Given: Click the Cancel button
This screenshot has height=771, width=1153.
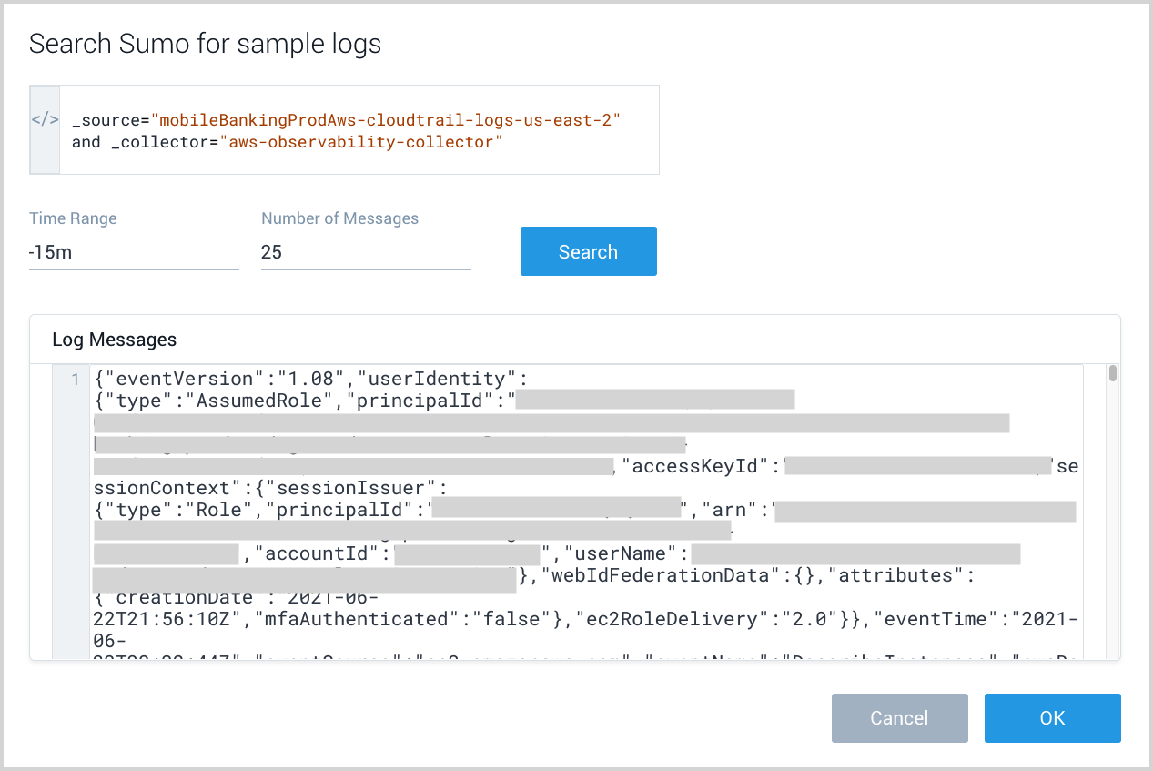Looking at the screenshot, I should pyautogui.click(x=898, y=718).
